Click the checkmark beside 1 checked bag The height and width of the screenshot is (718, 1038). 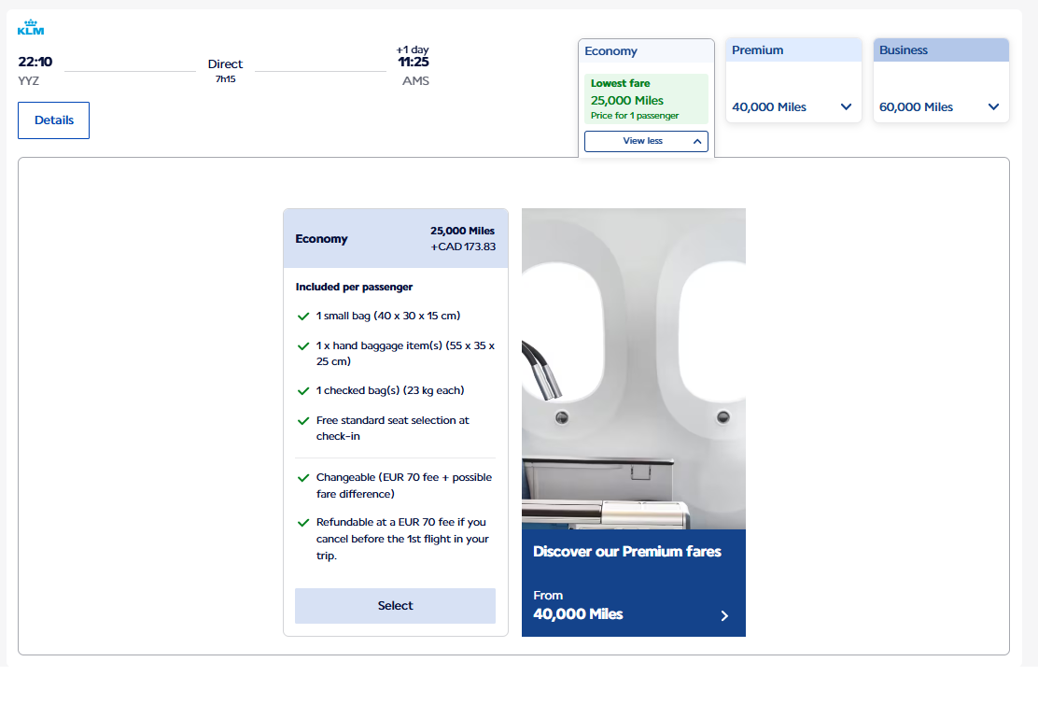302,391
